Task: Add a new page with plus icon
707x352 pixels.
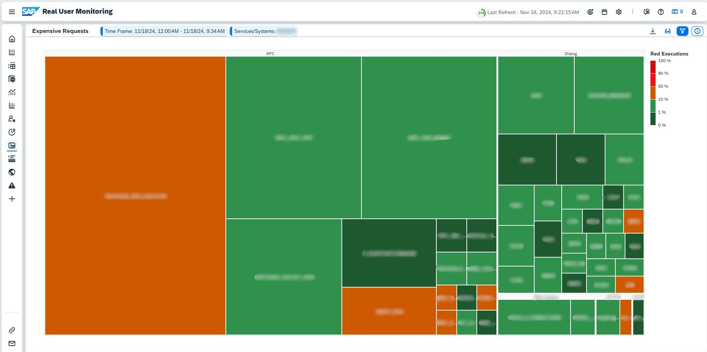Action: click(12, 199)
